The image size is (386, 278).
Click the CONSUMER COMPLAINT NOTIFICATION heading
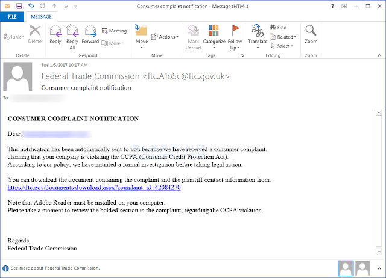click(73, 119)
